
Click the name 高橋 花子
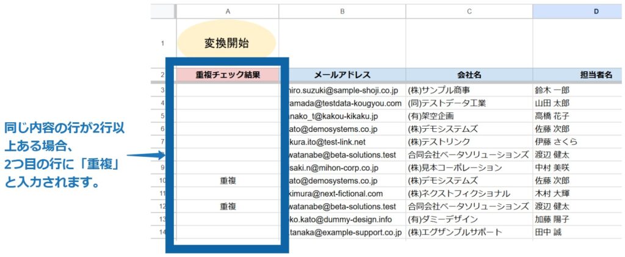click(x=552, y=117)
